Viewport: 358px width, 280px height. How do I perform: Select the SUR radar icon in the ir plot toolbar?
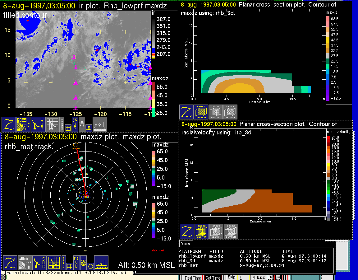(38, 124)
